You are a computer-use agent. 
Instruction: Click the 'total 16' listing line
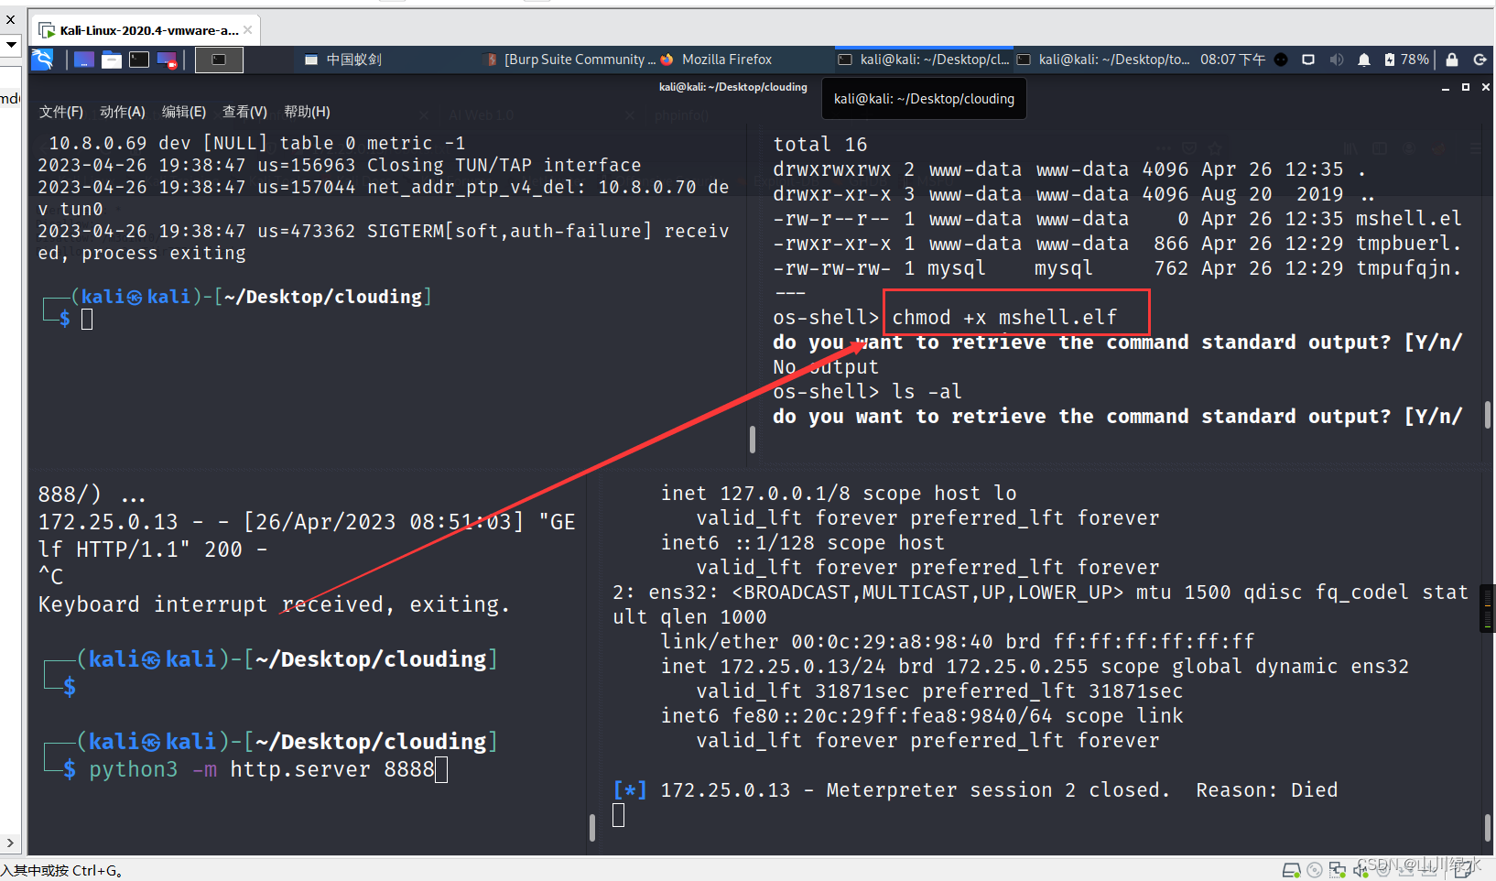coord(819,145)
